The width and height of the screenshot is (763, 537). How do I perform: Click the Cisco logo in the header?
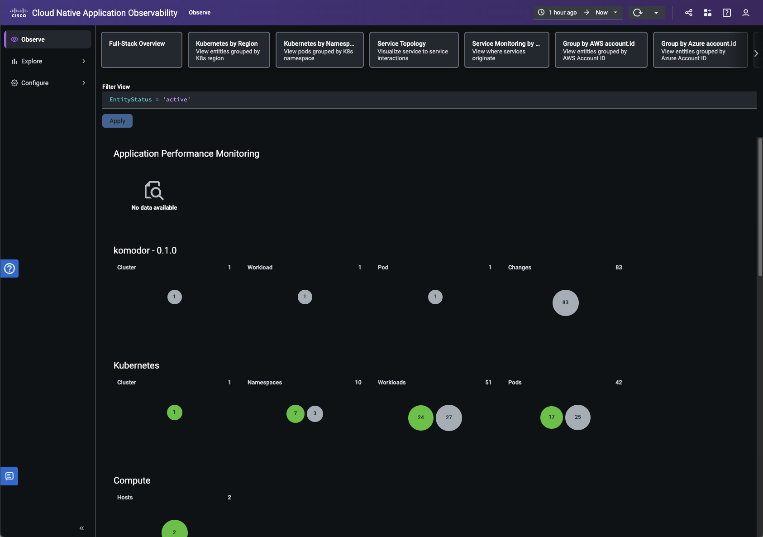[x=19, y=12]
